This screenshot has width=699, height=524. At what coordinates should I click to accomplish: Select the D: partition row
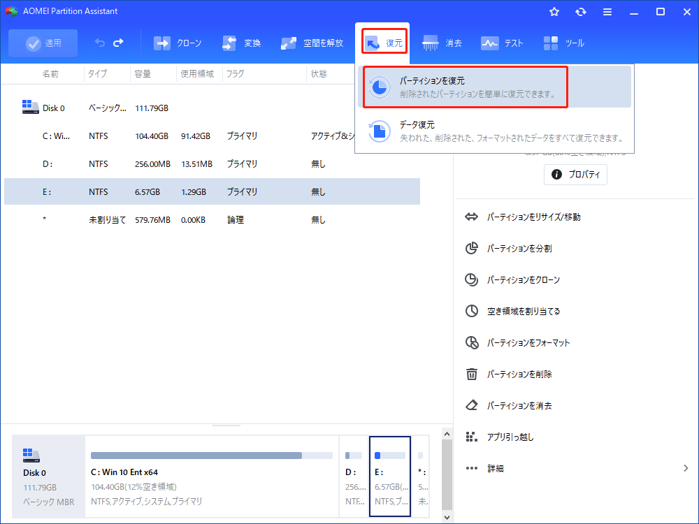[212, 164]
